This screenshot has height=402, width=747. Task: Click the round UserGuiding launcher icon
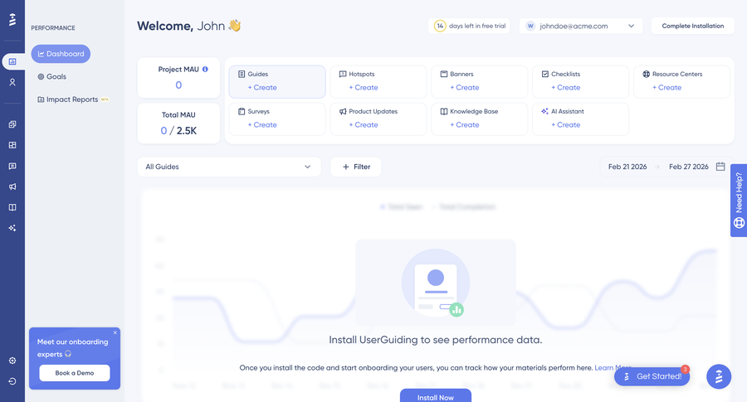point(719,376)
